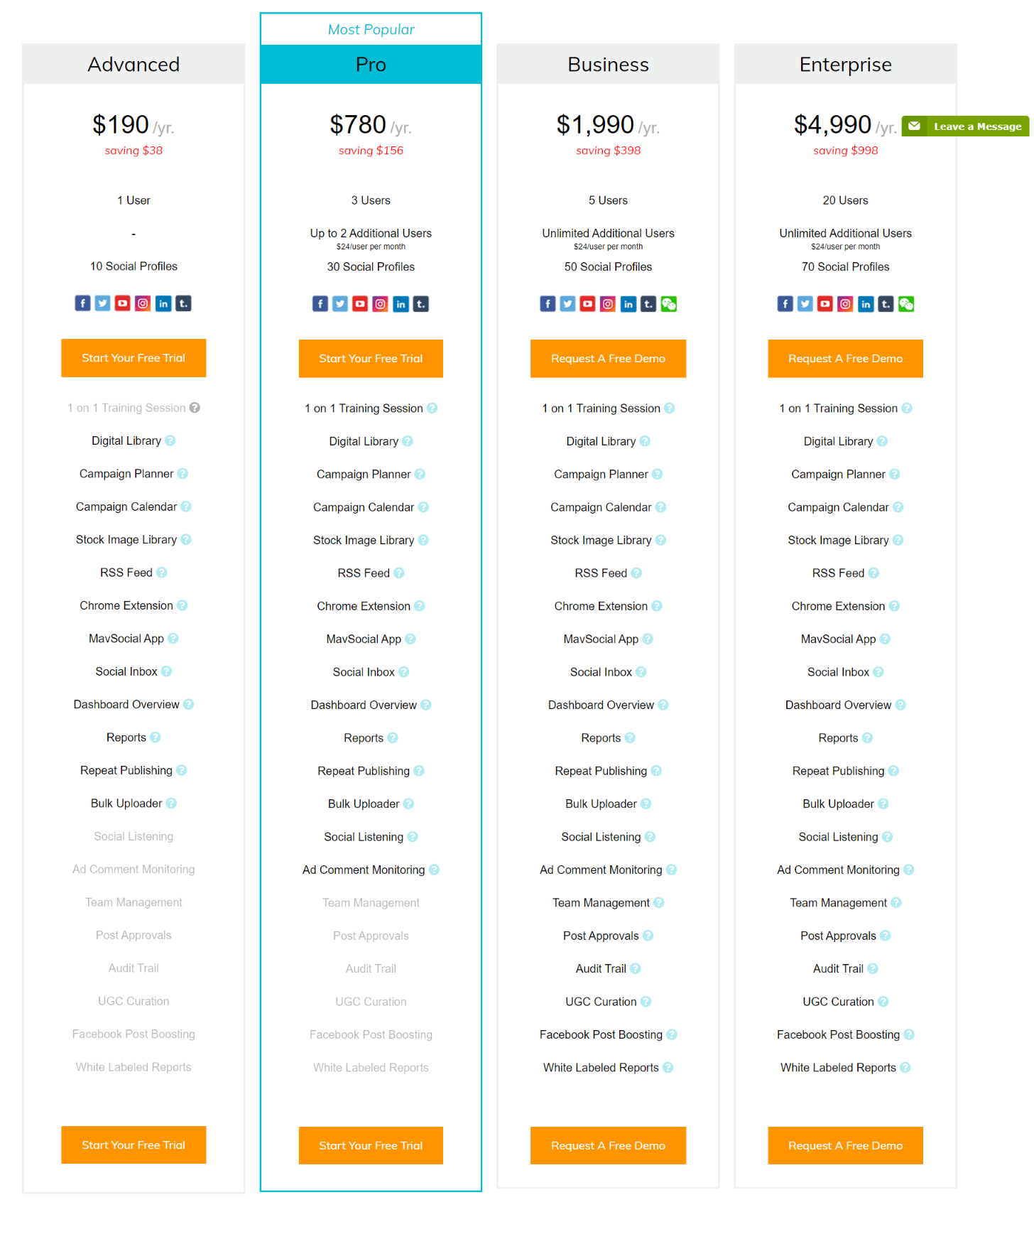Click help icon next to Advanced Digital Library
This screenshot has height=1239, width=1034.
pyautogui.click(x=170, y=440)
